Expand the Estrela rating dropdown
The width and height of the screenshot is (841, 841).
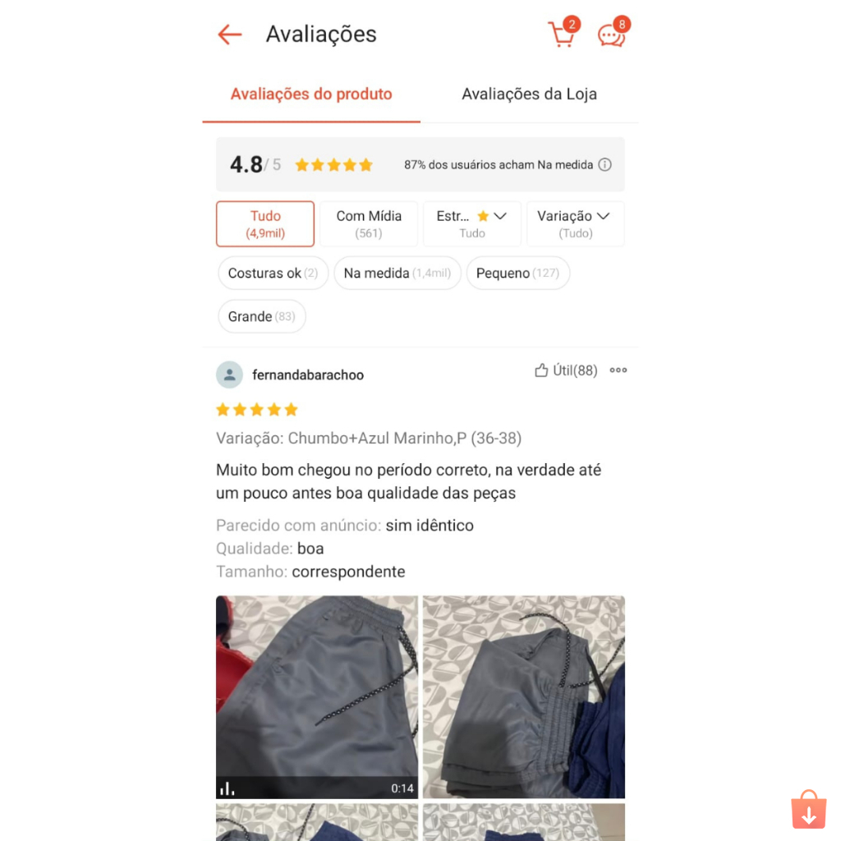coord(472,223)
